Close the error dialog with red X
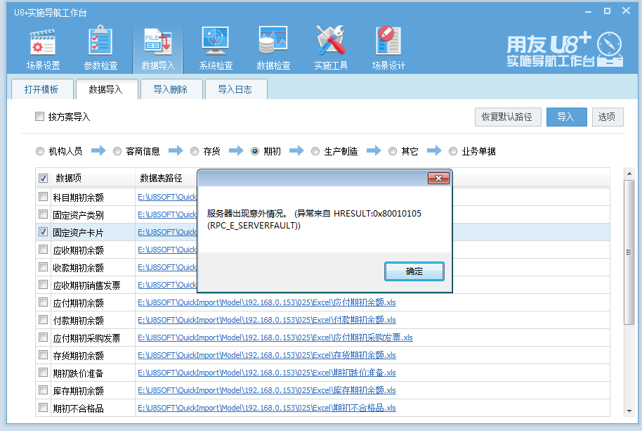Image resolution: width=642 pixels, height=431 pixels. [x=438, y=178]
